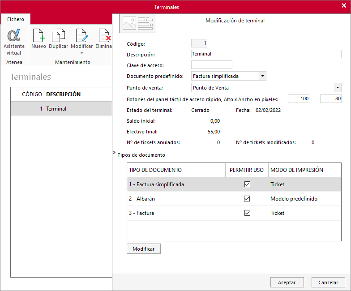Toggle Permitir uso for Albarán
Screen dimensions: 351x291
point(247,199)
